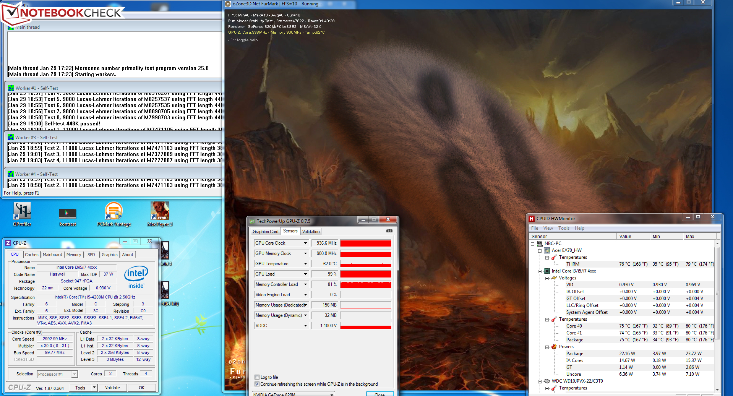
Task: Open the Graphics tab in CPU-Z
Action: pos(110,255)
